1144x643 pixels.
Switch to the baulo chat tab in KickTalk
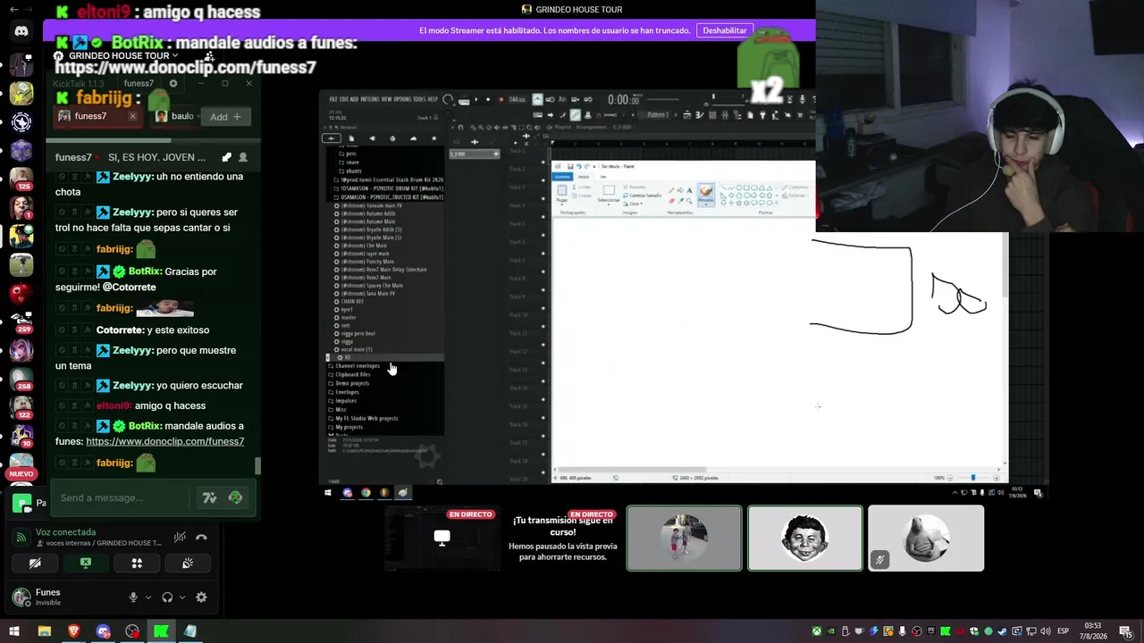point(174,116)
